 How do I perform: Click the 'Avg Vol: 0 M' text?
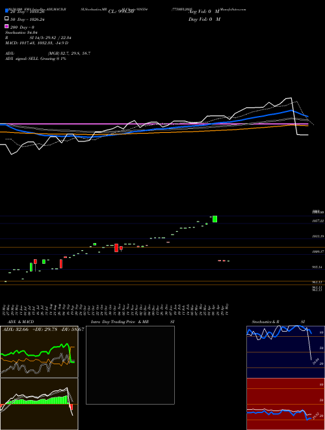coord(204,12)
